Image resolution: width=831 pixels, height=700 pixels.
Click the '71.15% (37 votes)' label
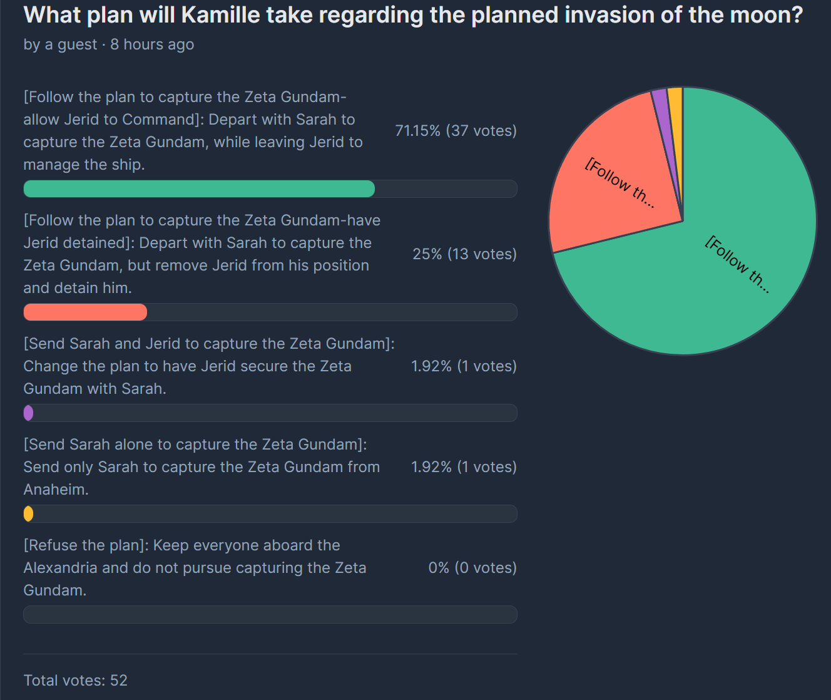pos(456,131)
